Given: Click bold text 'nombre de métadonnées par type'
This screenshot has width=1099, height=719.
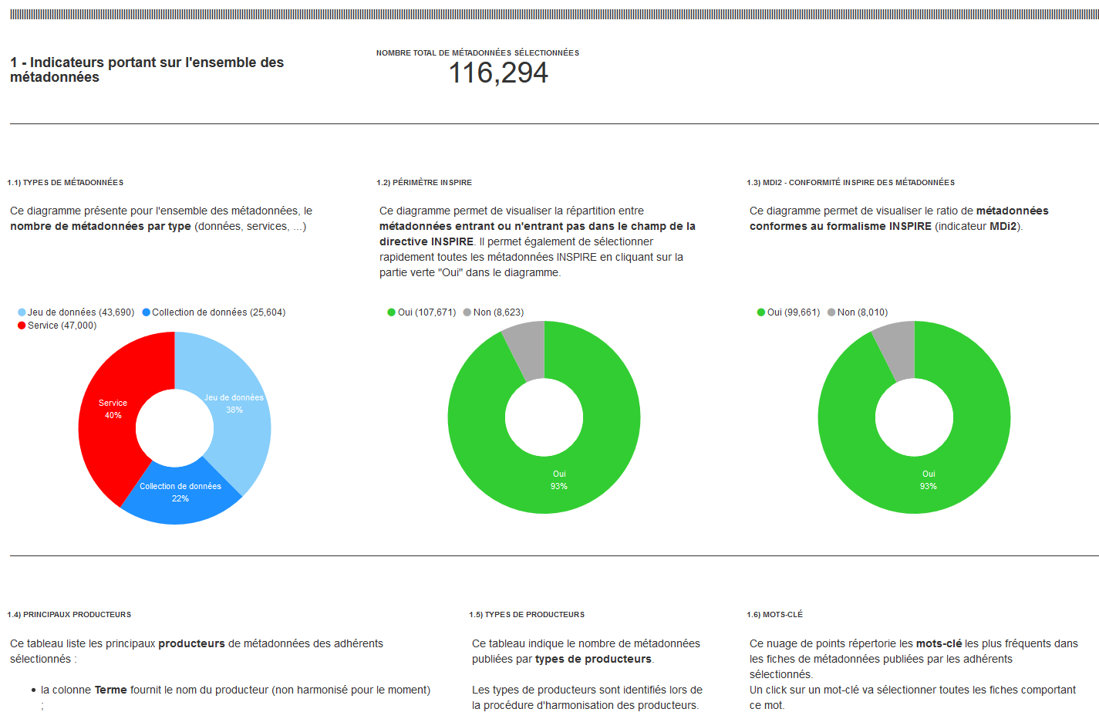Looking at the screenshot, I should tap(100, 226).
